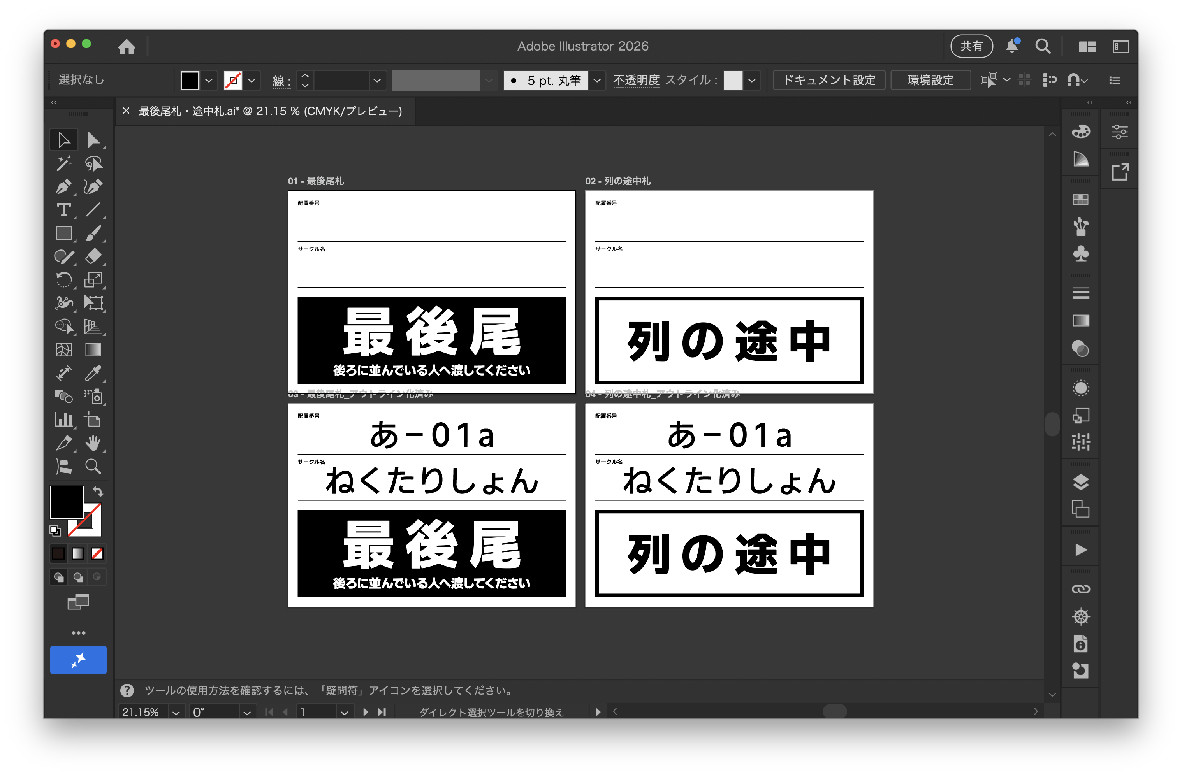Screen dimensions: 1182x776
Task: Open the Gradient panel on the right
Action: [x=1081, y=320]
